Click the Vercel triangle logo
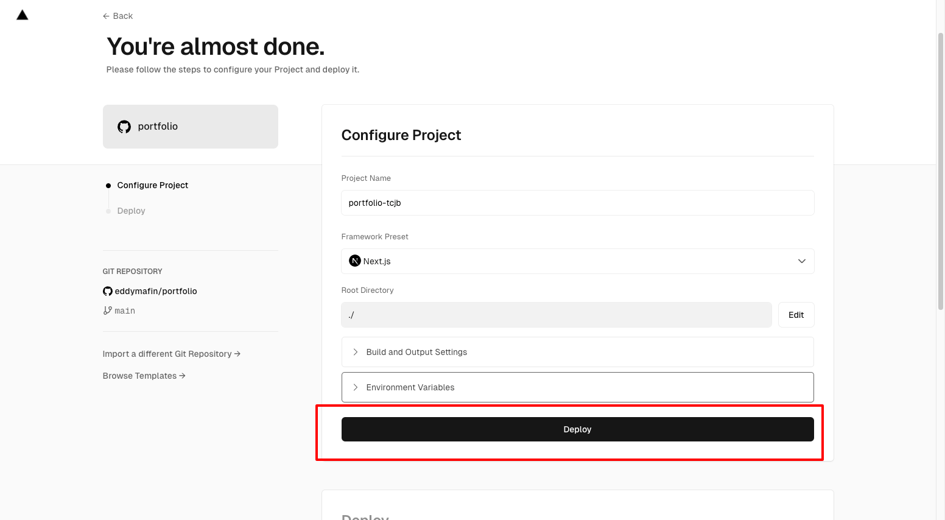Image resolution: width=945 pixels, height=520 pixels. coord(23,15)
